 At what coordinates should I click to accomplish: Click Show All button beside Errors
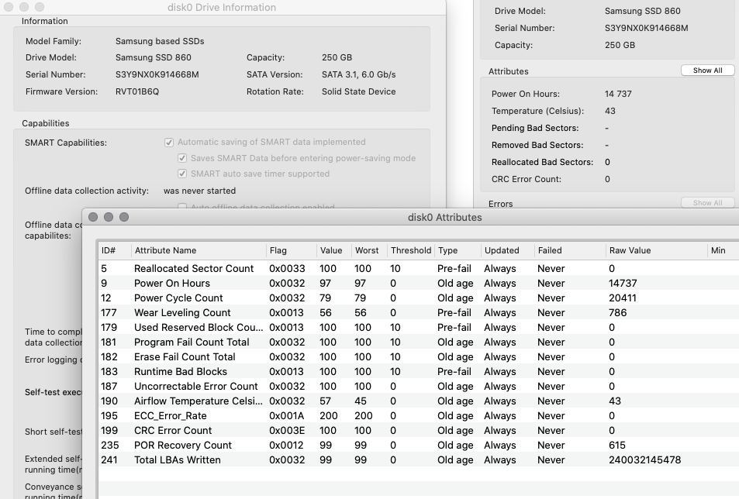coord(707,203)
